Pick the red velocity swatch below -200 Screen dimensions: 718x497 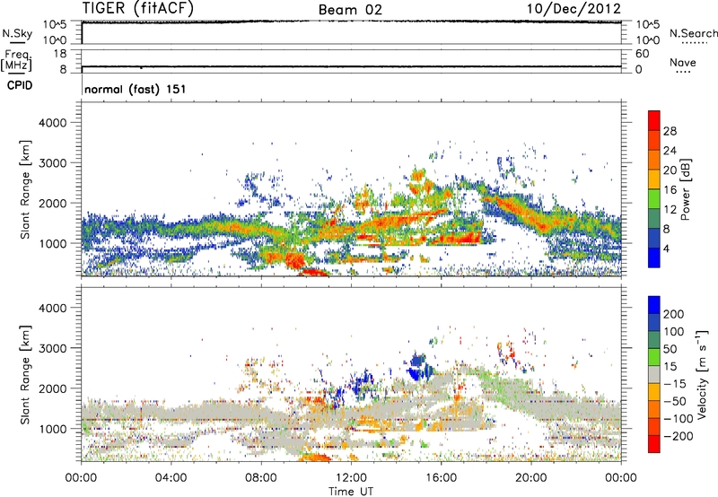click(x=654, y=444)
